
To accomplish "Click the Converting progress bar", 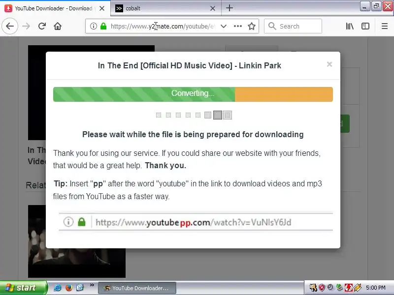I will click(193, 94).
